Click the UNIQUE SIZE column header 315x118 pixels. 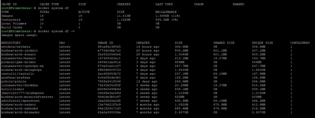(262, 43)
